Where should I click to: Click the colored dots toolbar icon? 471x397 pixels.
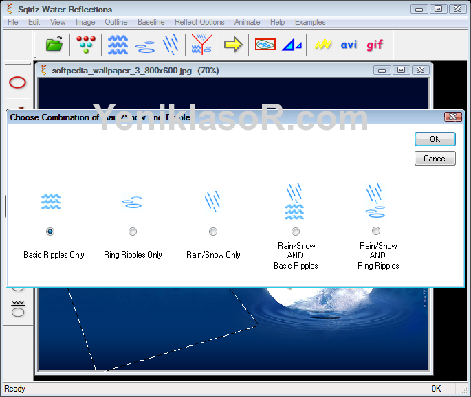pos(85,45)
